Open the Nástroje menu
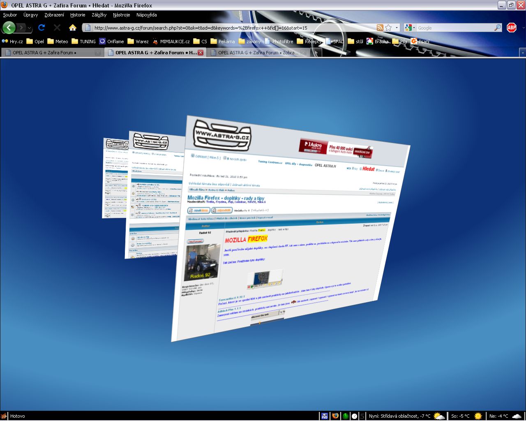Image resolution: width=526 pixels, height=421 pixels. click(x=121, y=15)
